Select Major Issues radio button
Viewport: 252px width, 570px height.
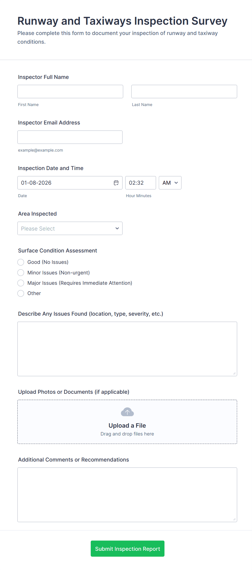click(21, 283)
